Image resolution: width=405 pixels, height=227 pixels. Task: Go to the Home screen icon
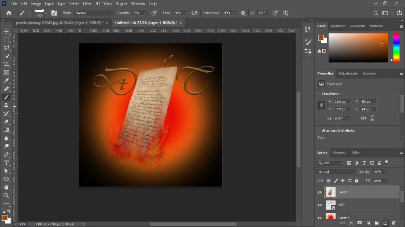(x=9, y=13)
